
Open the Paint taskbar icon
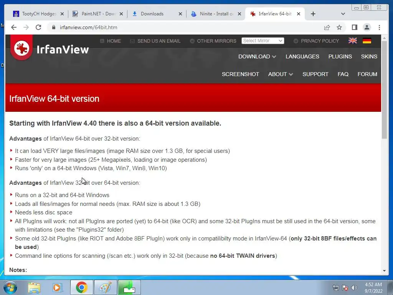point(105,287)
